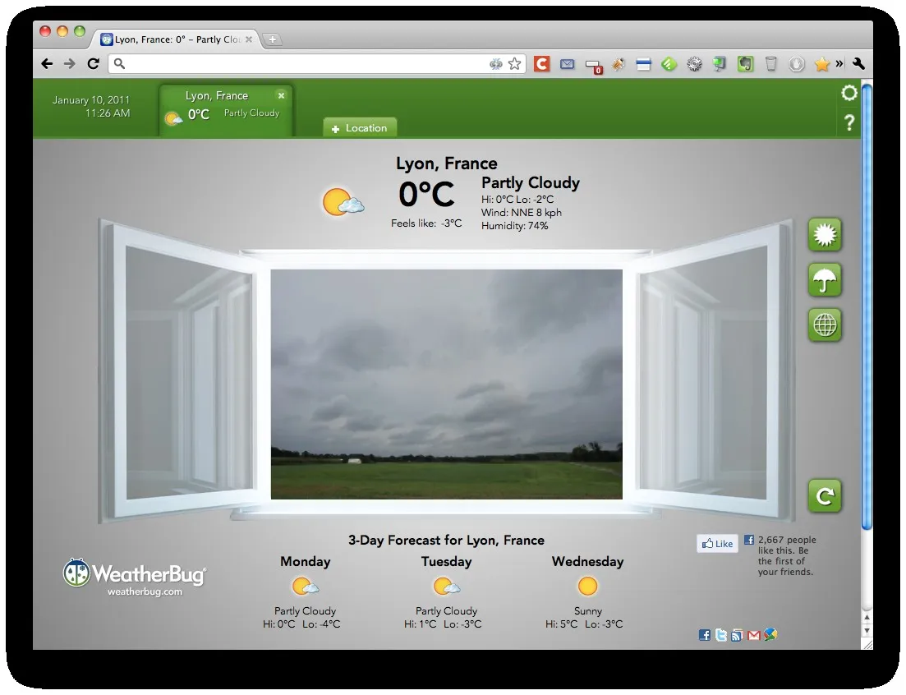Screen dimensions: 906x695
Task: Click the green umbrella button
Action: 825,280
